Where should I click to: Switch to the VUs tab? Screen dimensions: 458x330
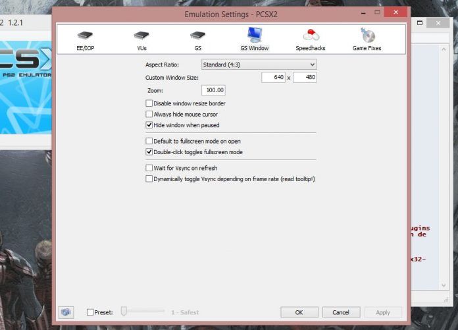[x=141, y=40]
